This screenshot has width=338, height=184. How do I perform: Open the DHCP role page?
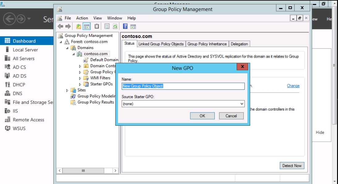tap(19, 85)
